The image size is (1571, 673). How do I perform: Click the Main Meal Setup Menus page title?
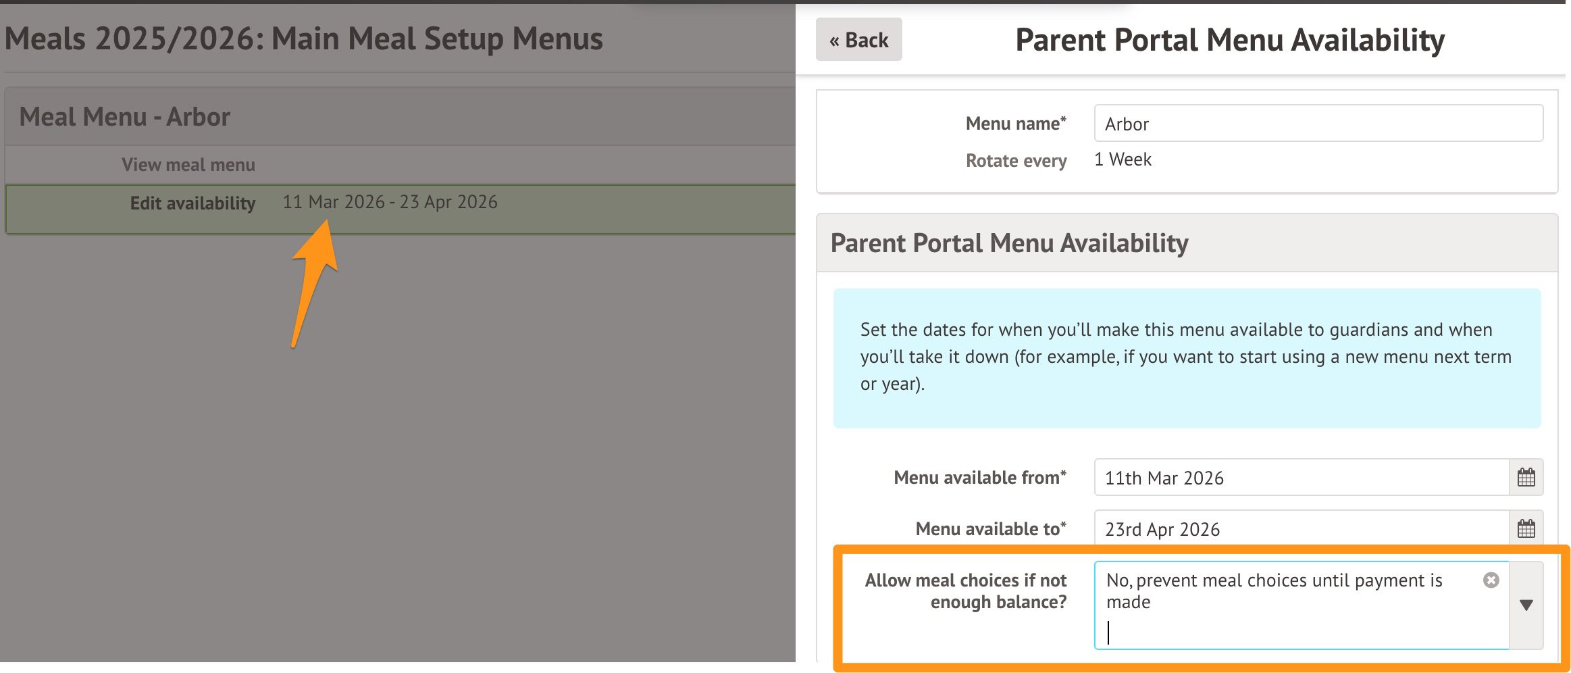point(303,39)
